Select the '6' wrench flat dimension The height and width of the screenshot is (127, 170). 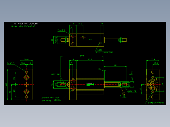121,96
